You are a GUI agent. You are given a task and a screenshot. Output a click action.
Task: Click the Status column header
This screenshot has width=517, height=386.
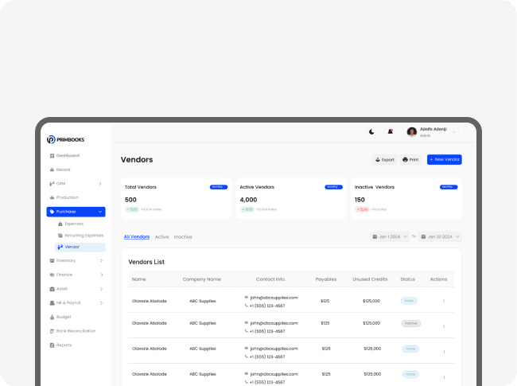coord(407,279)
